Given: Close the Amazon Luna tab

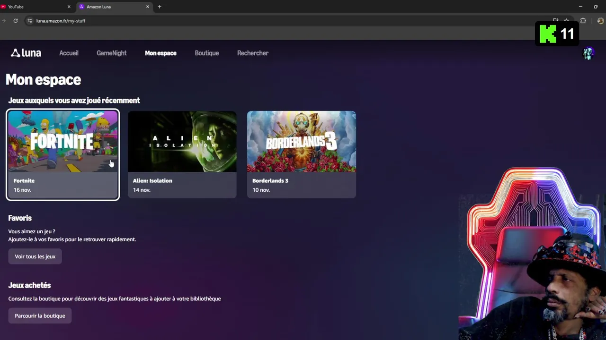Looking at the screenshot, I should [148, 7].
